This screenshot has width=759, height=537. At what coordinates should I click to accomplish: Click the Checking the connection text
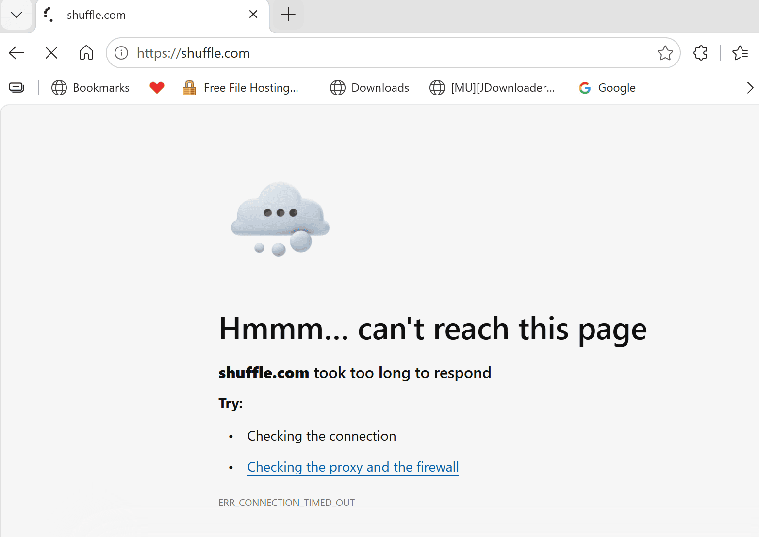tap(322, 436)
